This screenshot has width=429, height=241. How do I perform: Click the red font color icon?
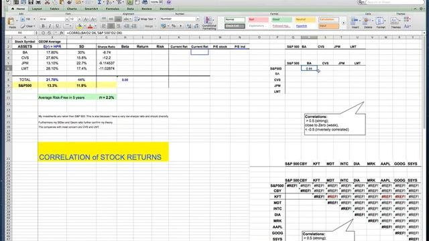point(90,26)
